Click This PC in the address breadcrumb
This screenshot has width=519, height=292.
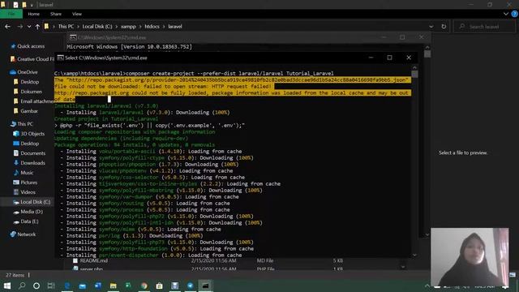tap(66, 27)
